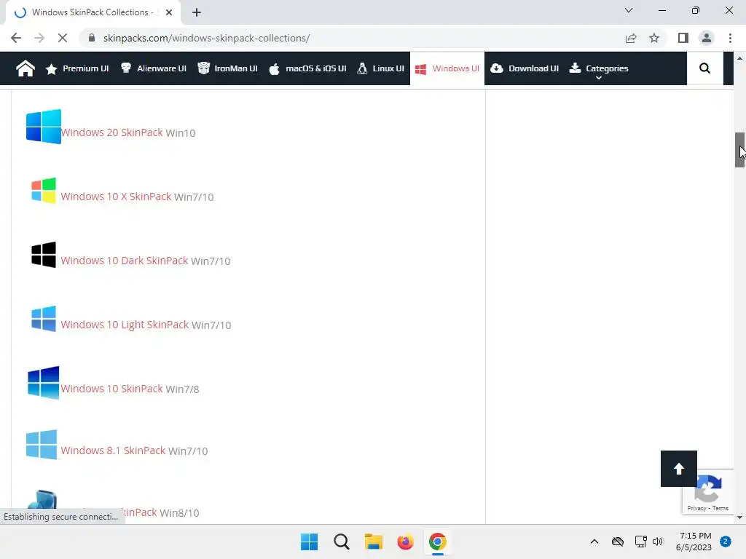Screen dimensions: 746x559
Task: Open the Windows 10 SkinPack Win7/8 link
Action: point(111,389)
